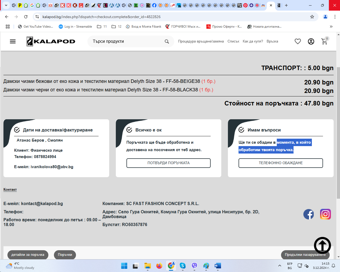Click the search magnifier icon

[x=167, y=41]
